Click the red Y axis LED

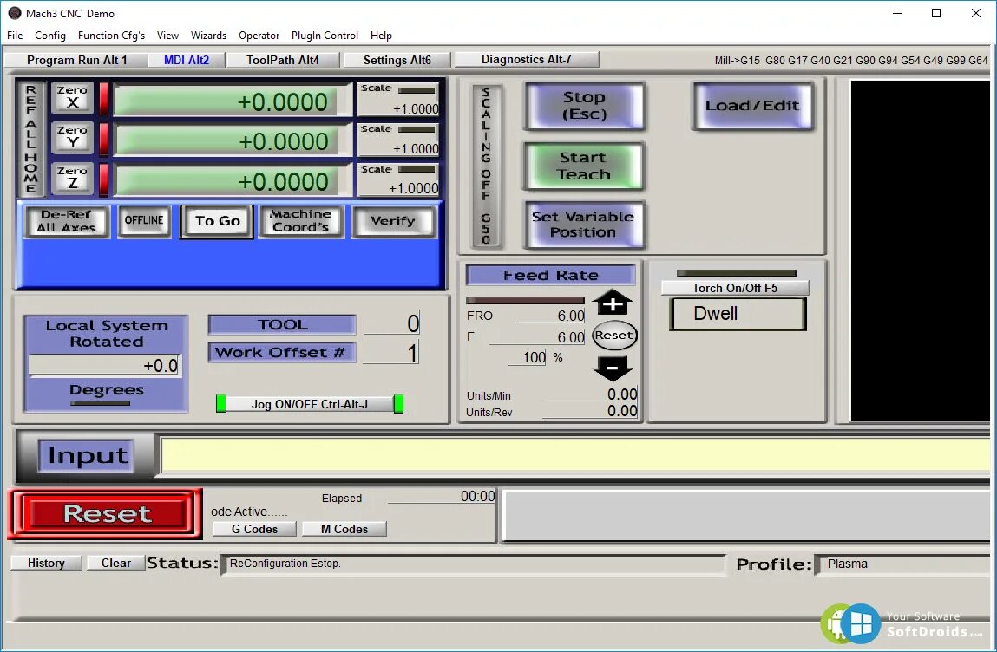click(104, 139)
